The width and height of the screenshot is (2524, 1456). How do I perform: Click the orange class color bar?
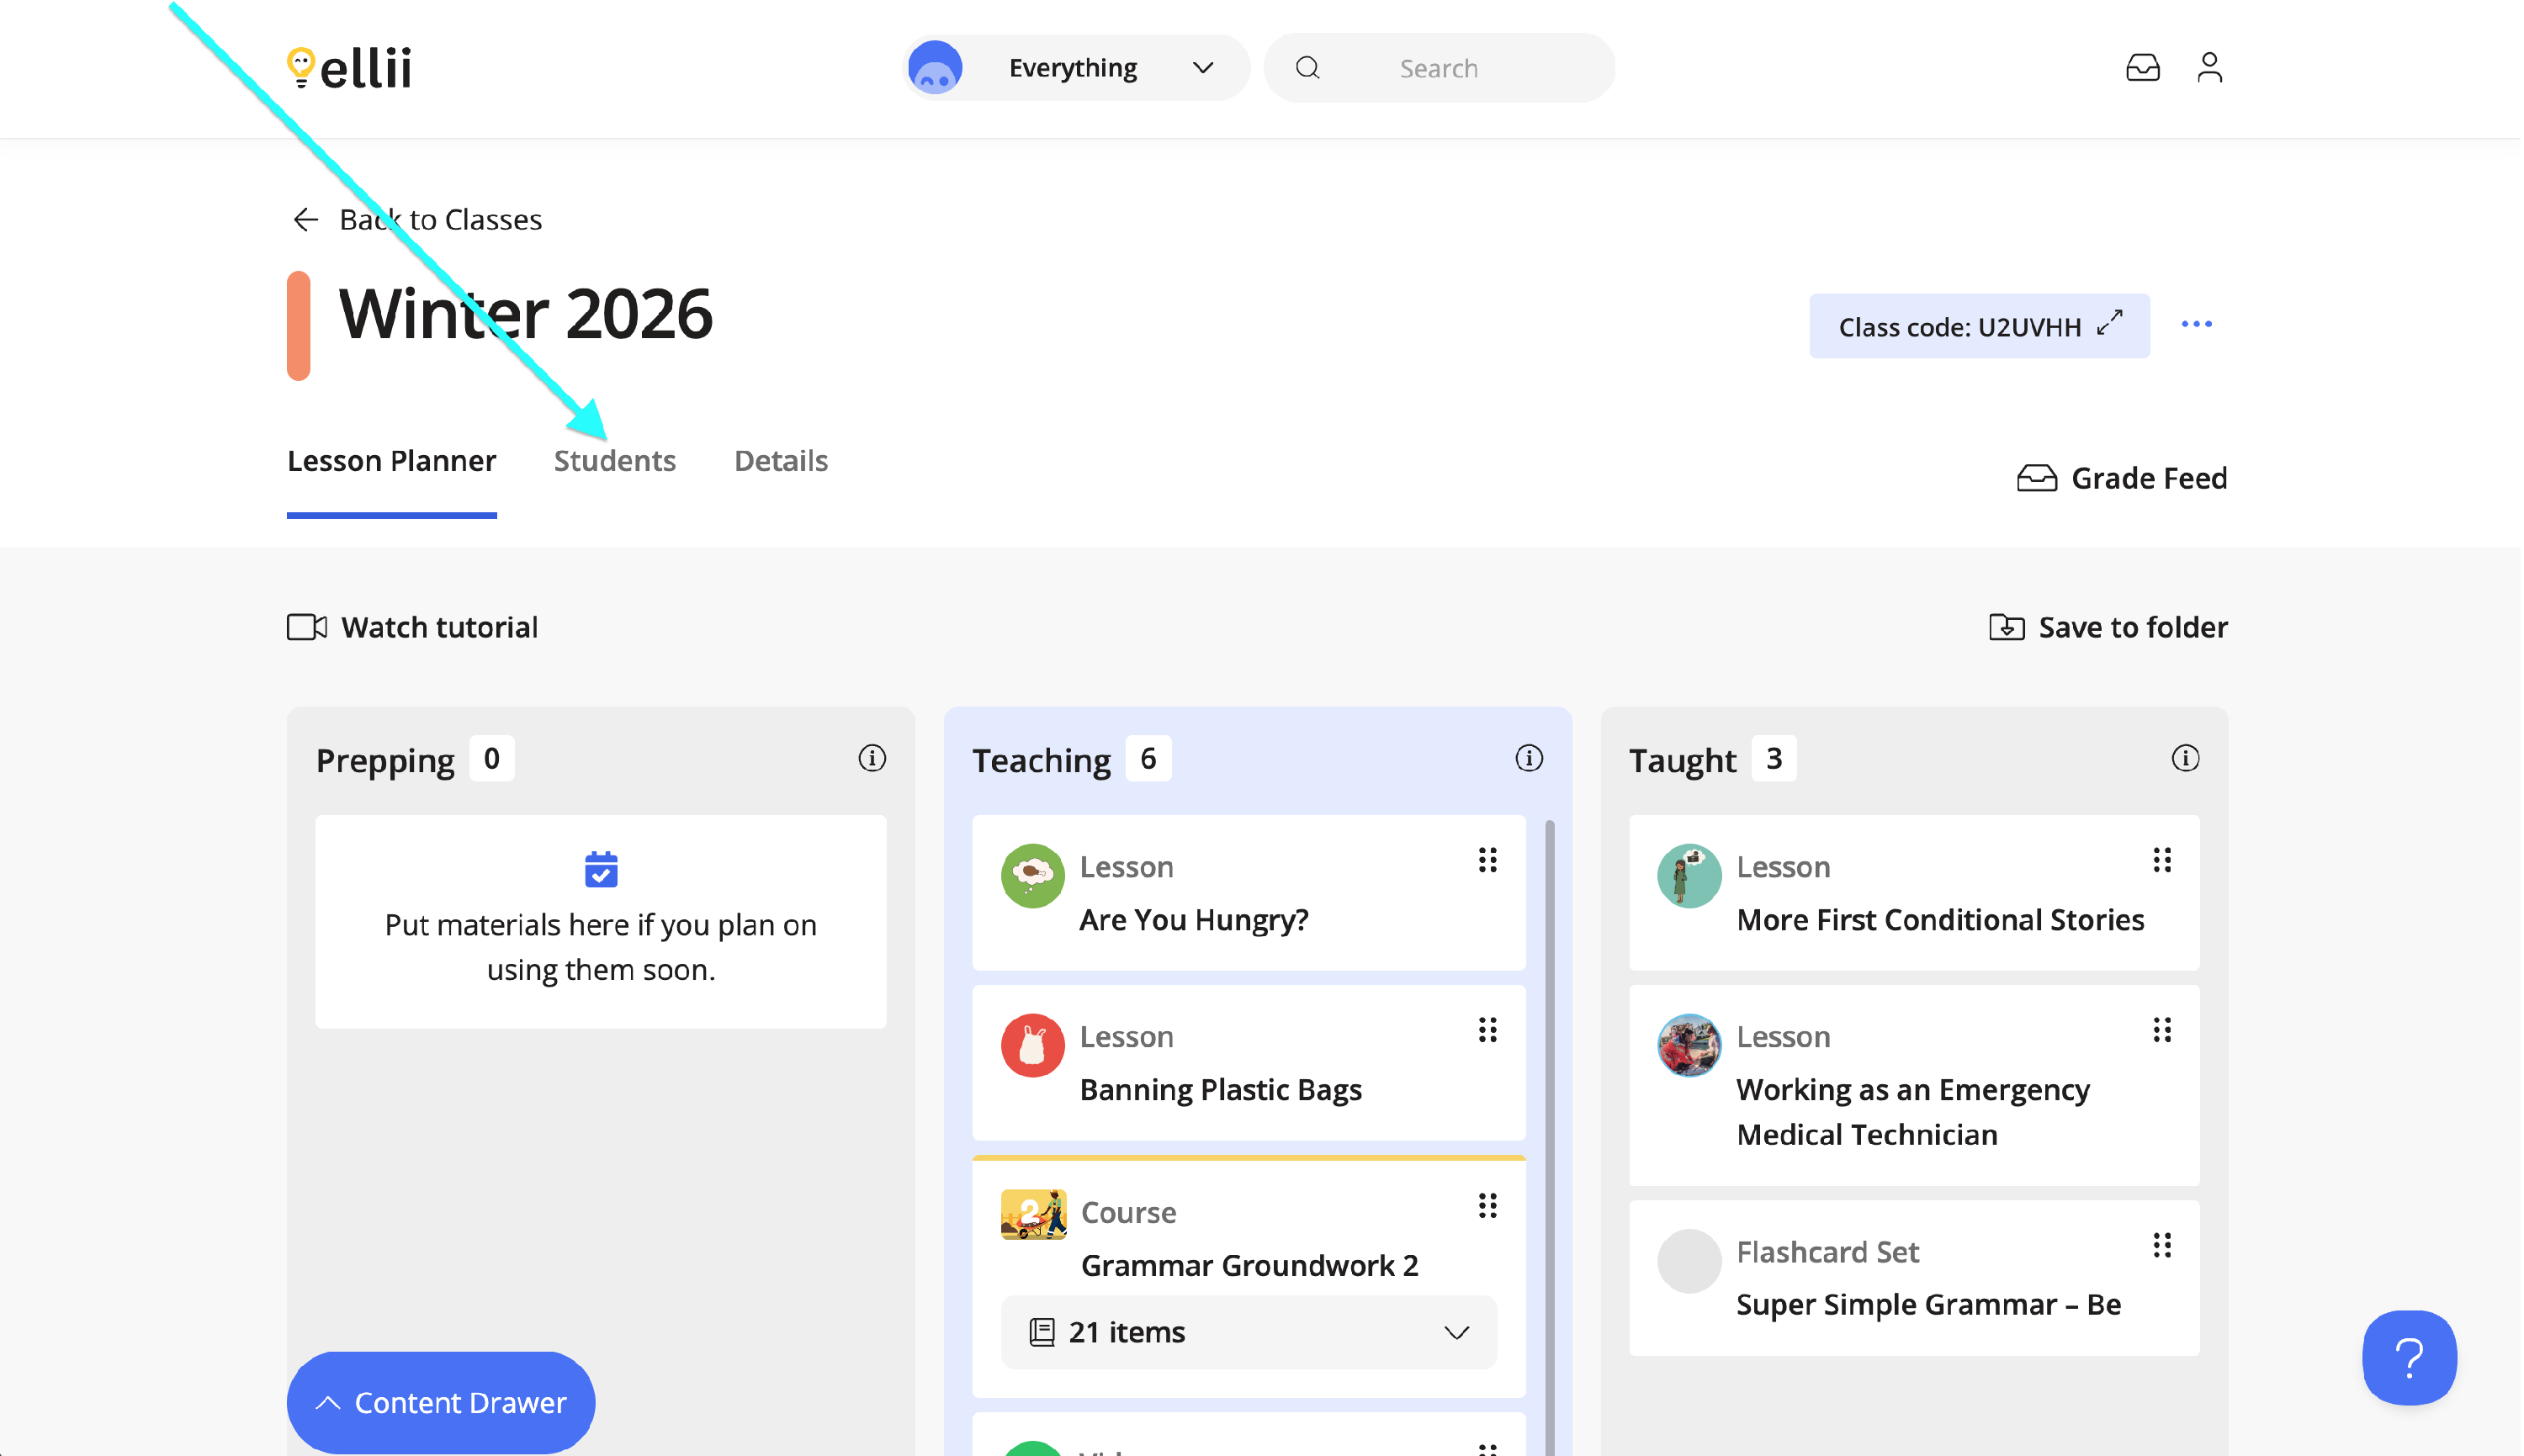pyautogui.click(x=298, y=326)
